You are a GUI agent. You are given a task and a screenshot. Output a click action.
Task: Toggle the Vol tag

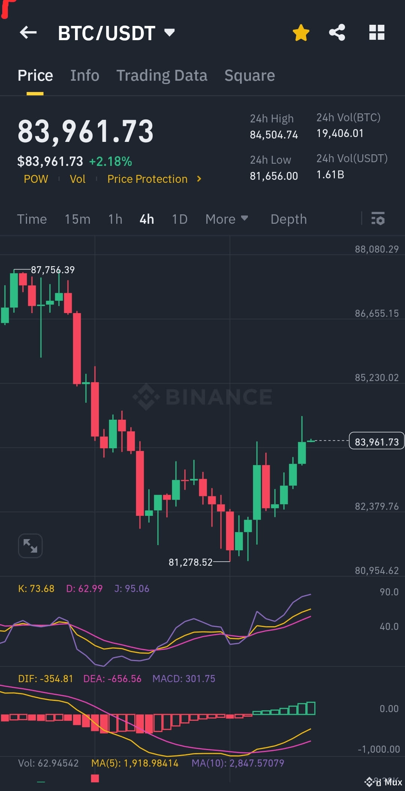point(78,179)
